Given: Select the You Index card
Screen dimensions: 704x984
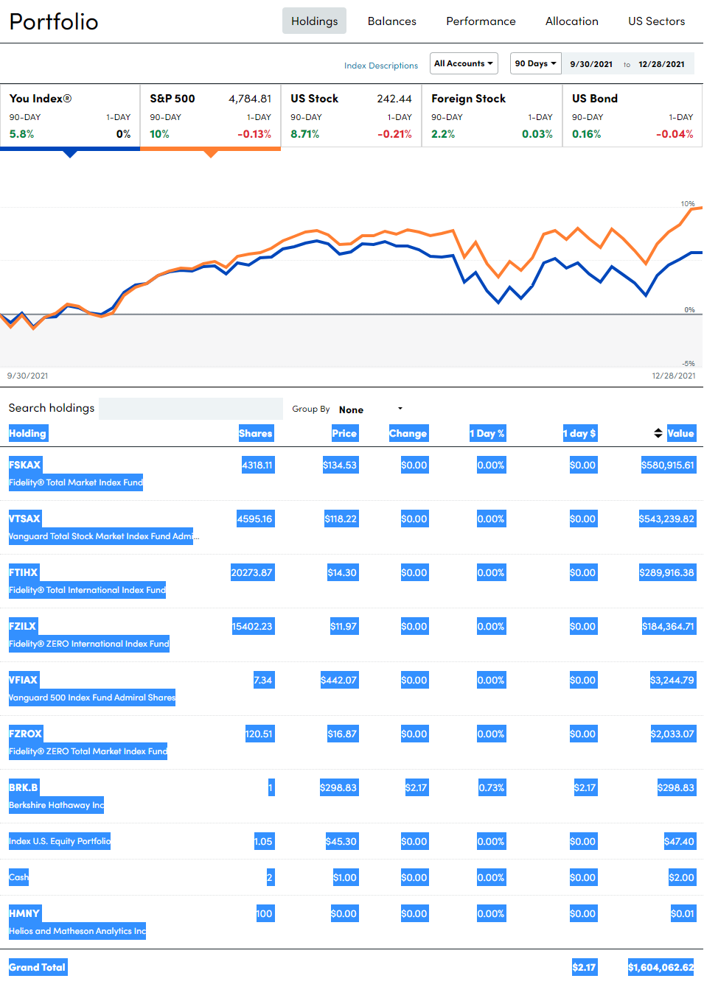Looking at the screenshot, I should pos(70,116).
